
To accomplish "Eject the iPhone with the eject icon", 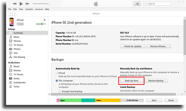I will click(44, 20).
